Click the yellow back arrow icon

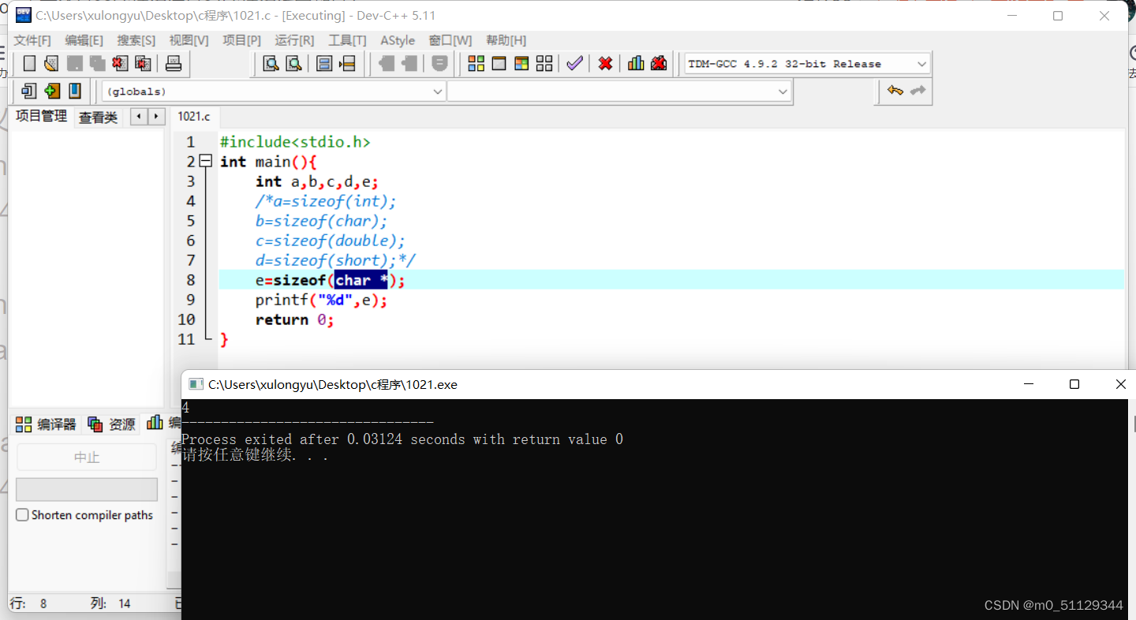[x=895, y=91]
